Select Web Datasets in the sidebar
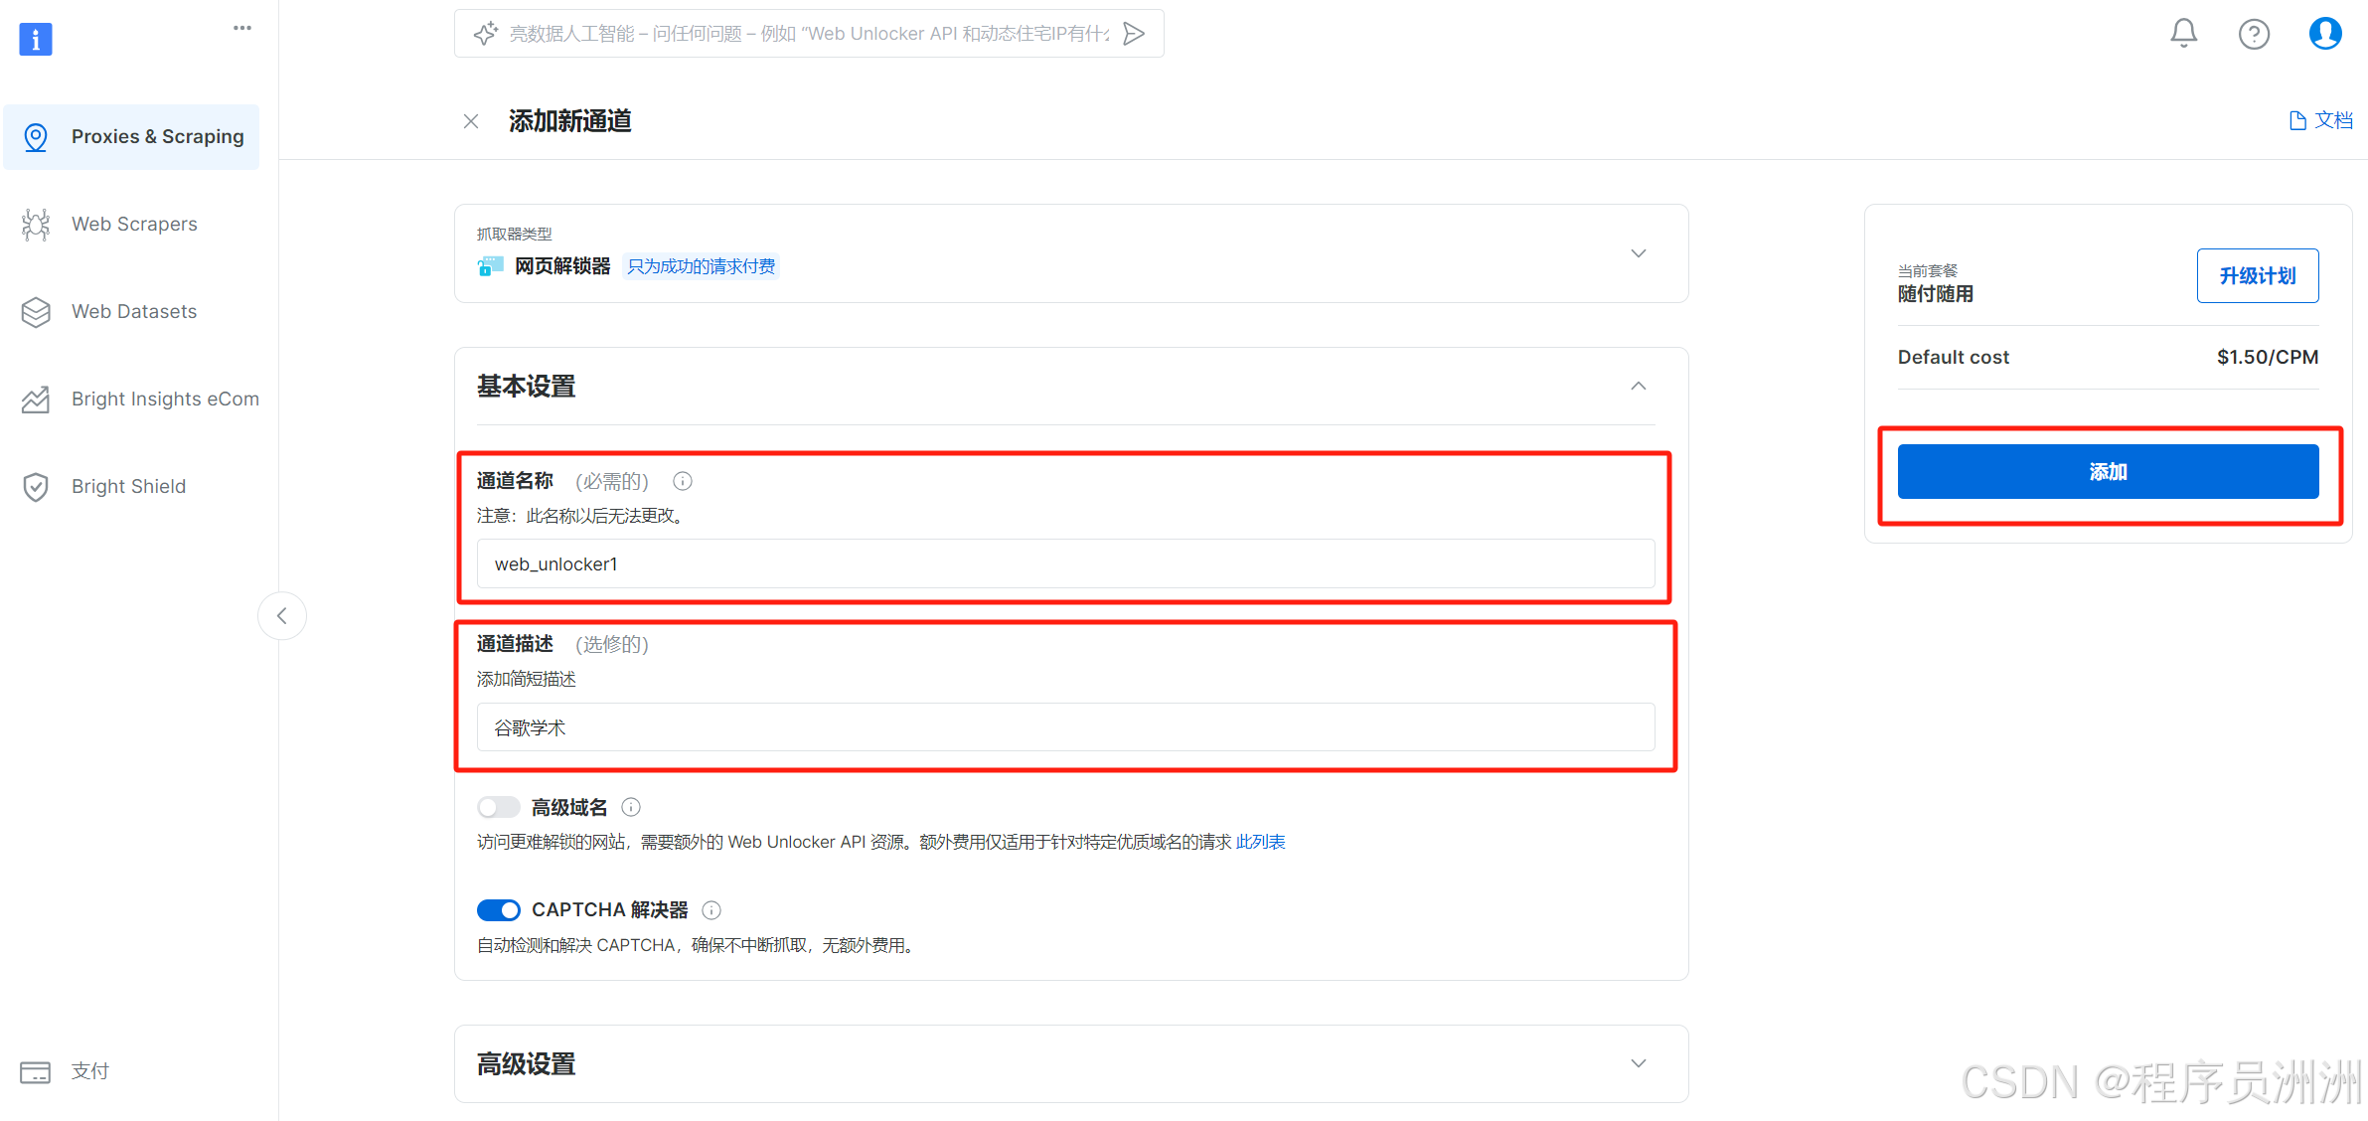The height and width of the screenshot is (1121, 2368). click(134, 312)
